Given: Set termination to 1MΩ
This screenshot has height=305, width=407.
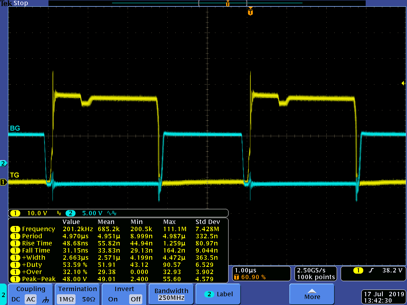Looking at the screenshot, I should tap(66, 299).
